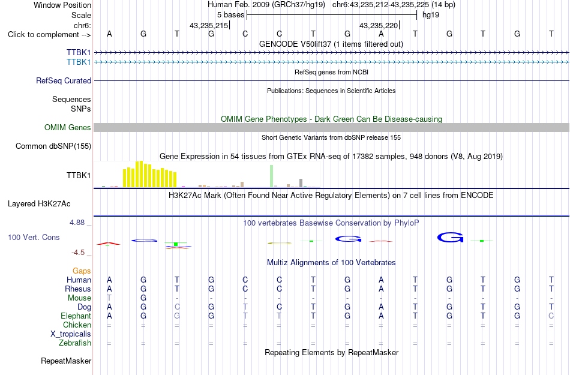Open the RefSeq Curated track label

click(63, 80)
